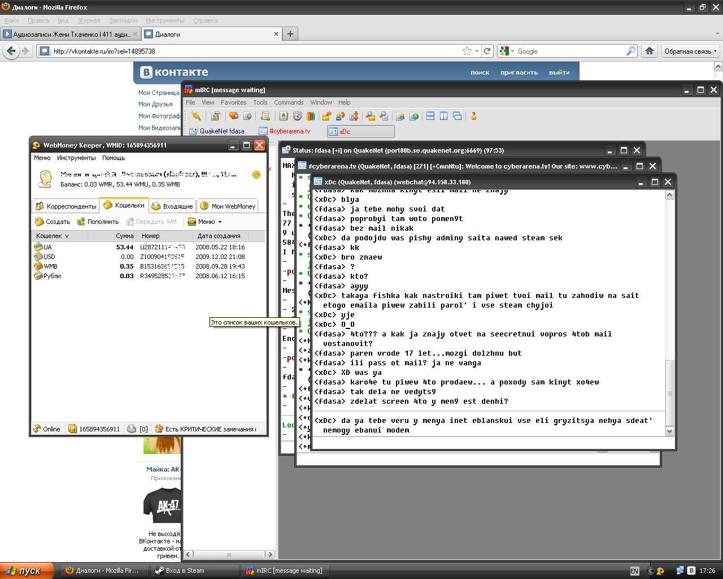Open the Мои WebMoney tab

coord(228,206)
